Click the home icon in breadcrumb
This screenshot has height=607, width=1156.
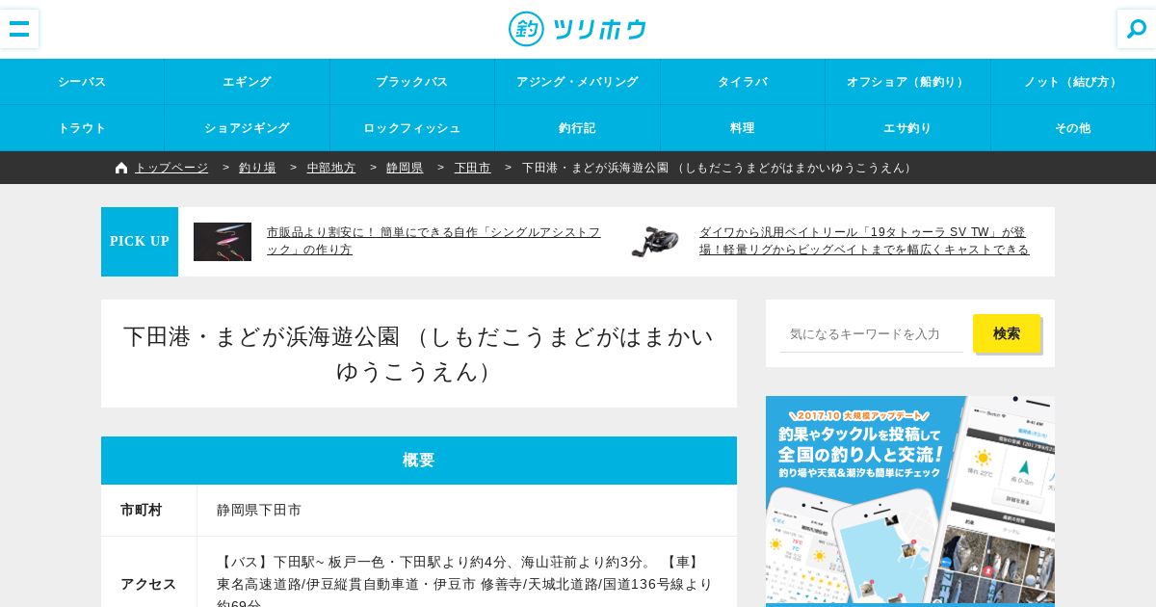point(121,168)
